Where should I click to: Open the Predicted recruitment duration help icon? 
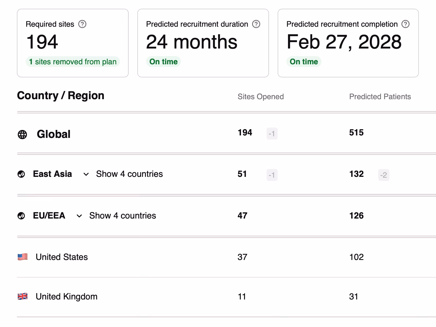click(x=256, y=24)
